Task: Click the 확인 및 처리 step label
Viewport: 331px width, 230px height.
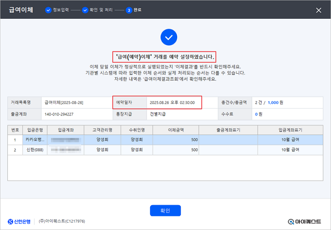Action: 101,10
